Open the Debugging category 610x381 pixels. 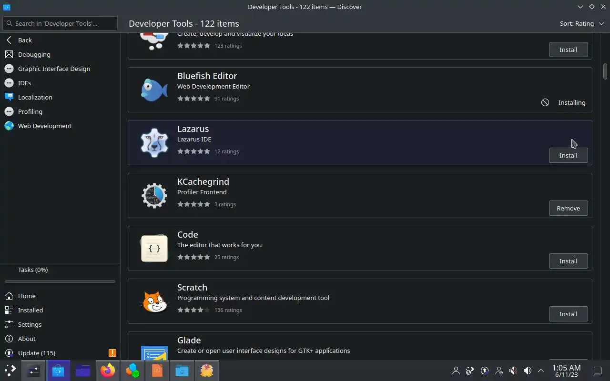pos(60,54)
